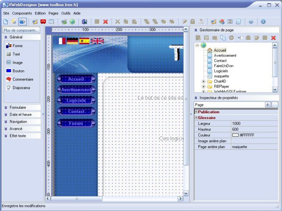Expand the Navigation section
The height and width of the screenshot is (211, 282).
click(x=6, y=122)
